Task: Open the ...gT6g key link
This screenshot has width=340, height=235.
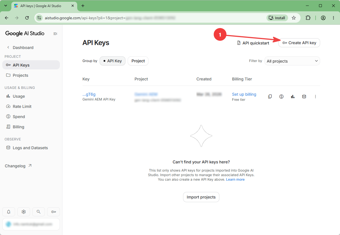Action: (x=89, y=94)
